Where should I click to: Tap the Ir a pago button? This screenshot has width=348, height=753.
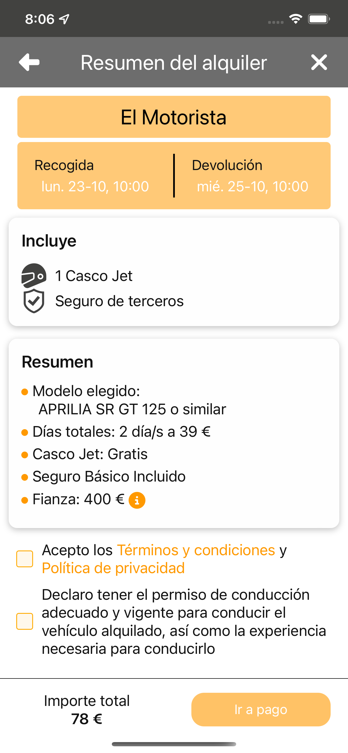click(x=261, y=710)
